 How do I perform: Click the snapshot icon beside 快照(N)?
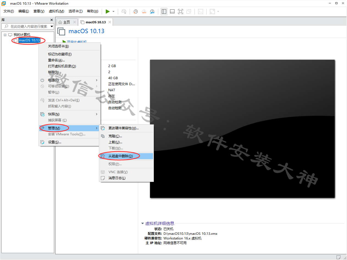pyautogui.click(x=42, y=114)
